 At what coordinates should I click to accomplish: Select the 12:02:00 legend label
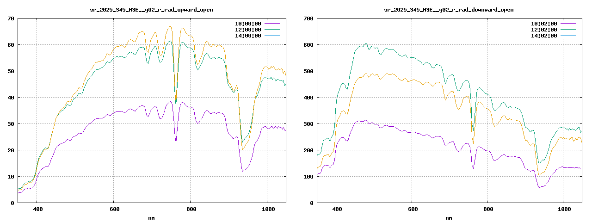click(x=544, y=29)
